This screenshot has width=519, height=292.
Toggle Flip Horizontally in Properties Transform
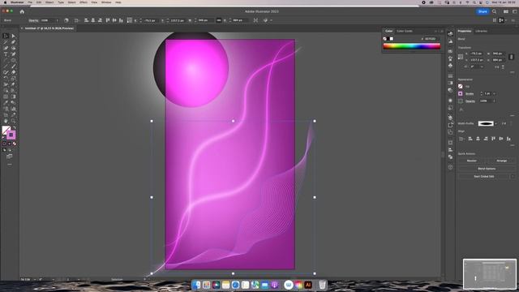497,67
